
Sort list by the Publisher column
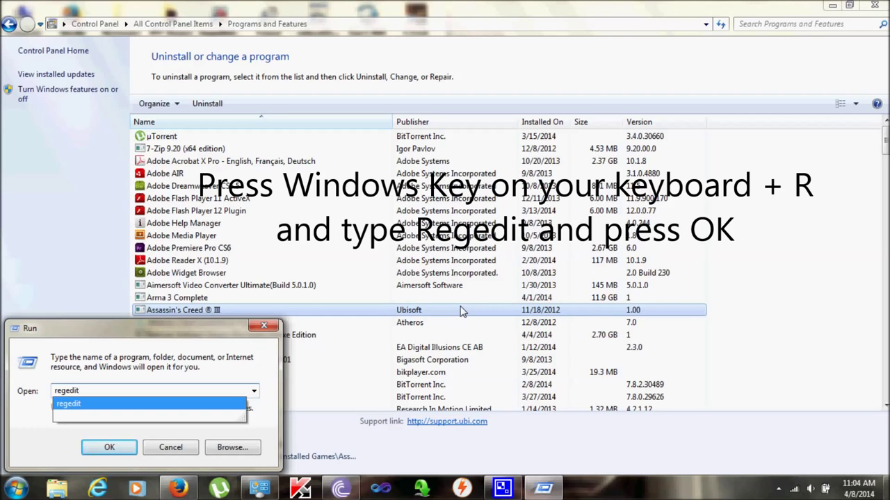click(x=455, y=122)
